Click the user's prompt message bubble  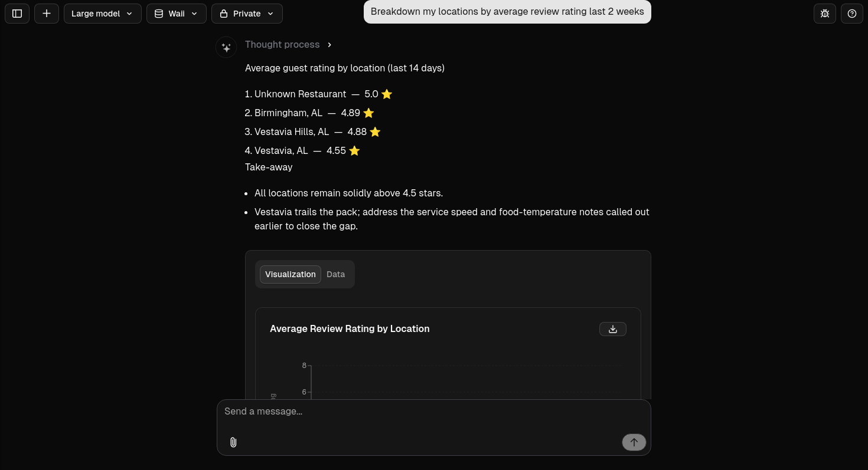point(507,12)
